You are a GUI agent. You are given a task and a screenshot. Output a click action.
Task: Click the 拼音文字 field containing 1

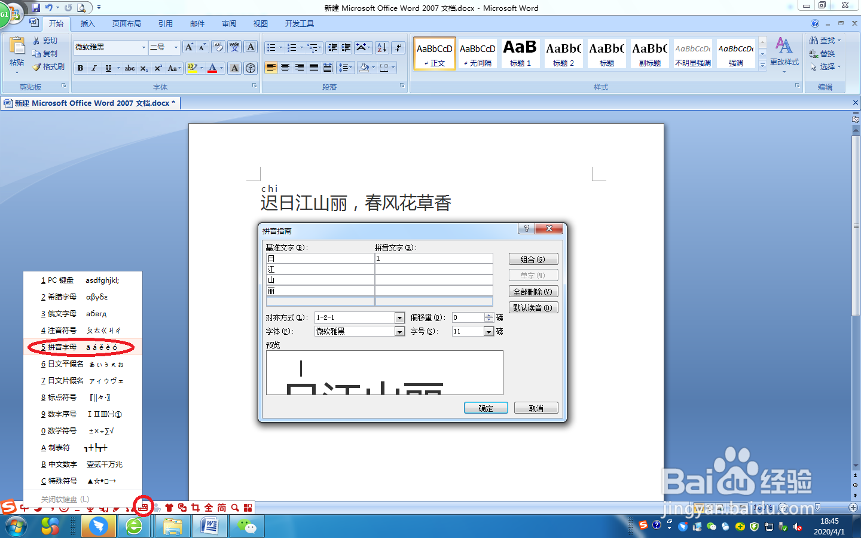pos(433,258)
